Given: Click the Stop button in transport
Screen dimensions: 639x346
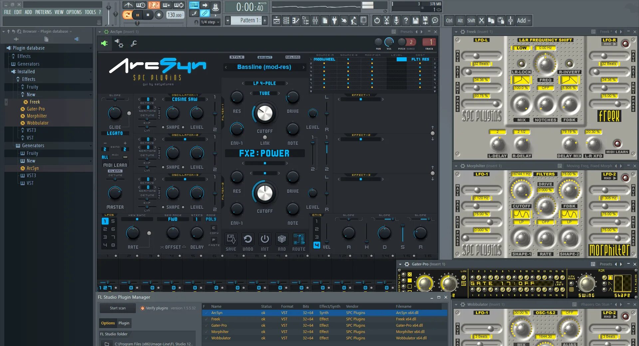Looking at the screenshot, I should click(148, 15).
